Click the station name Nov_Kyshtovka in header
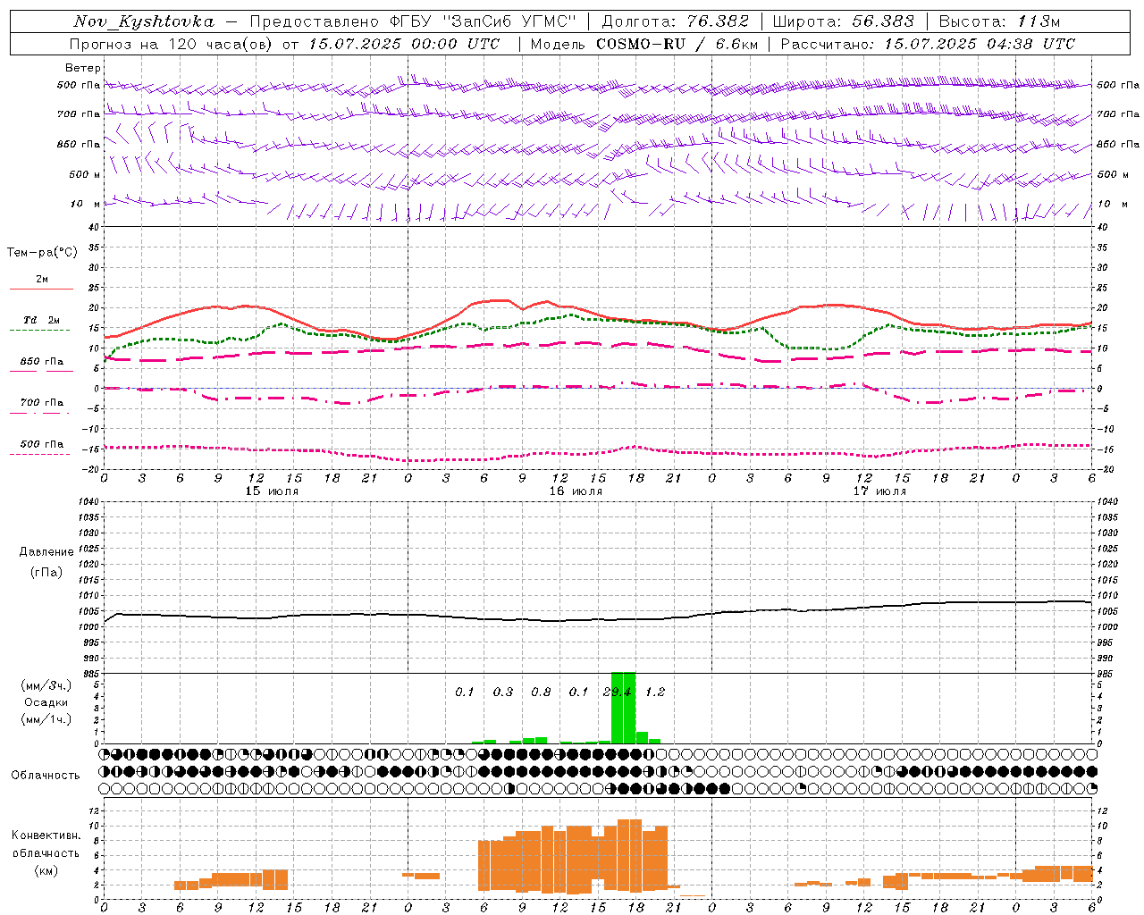Viewport: 1144px width, 915px height. (144, 21)
